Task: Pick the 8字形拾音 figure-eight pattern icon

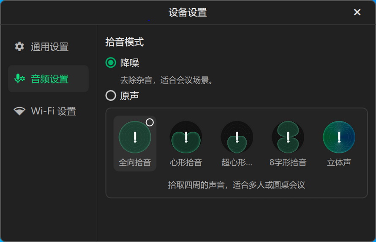Action: coord(288,137)
